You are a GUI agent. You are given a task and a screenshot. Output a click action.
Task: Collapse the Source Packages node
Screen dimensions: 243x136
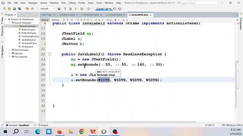tap(9, 23)
